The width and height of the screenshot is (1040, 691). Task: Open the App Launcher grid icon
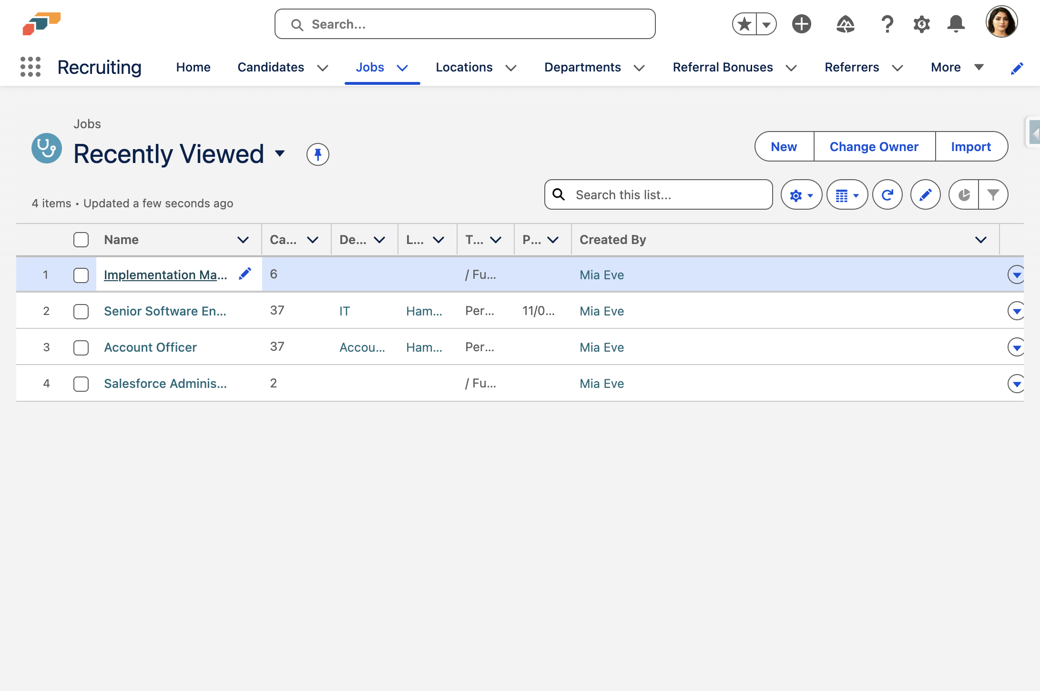(31, 67)
